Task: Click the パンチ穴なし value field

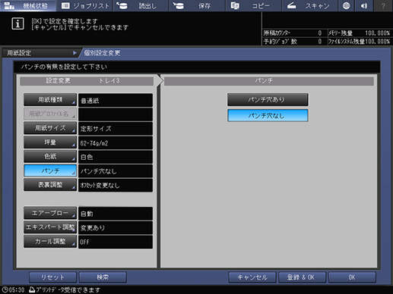Action: tap(116, 171)
